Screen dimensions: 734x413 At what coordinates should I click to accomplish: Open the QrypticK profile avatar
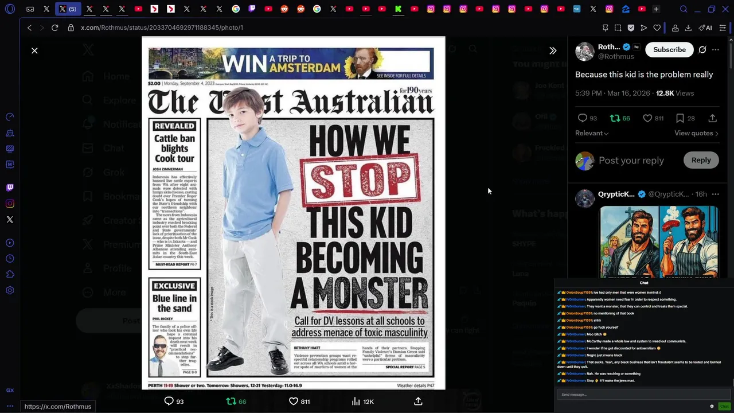tap(584, 198)
